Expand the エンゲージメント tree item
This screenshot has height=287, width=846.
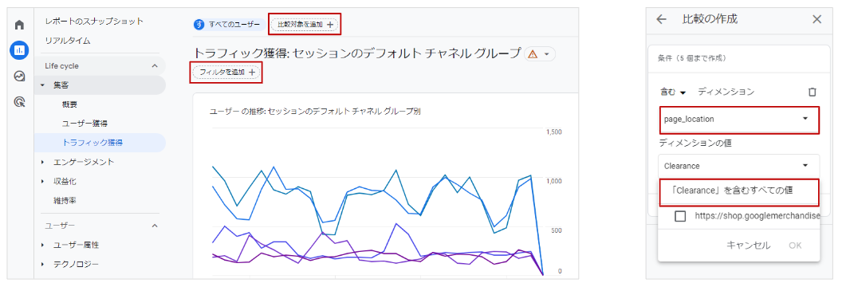click(x=42, y=162)
